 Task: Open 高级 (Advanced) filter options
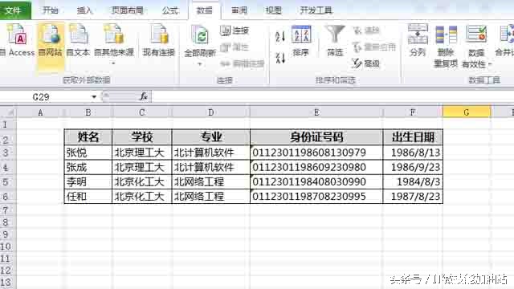click(366, 63)
